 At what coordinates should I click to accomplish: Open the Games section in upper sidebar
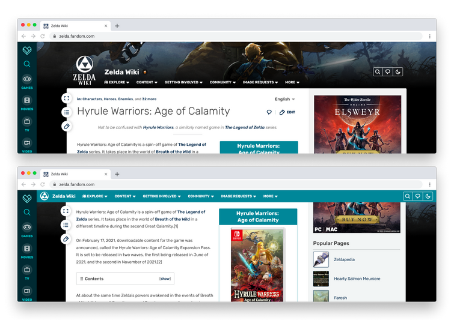pyautogui.click(x=27, y=82)
